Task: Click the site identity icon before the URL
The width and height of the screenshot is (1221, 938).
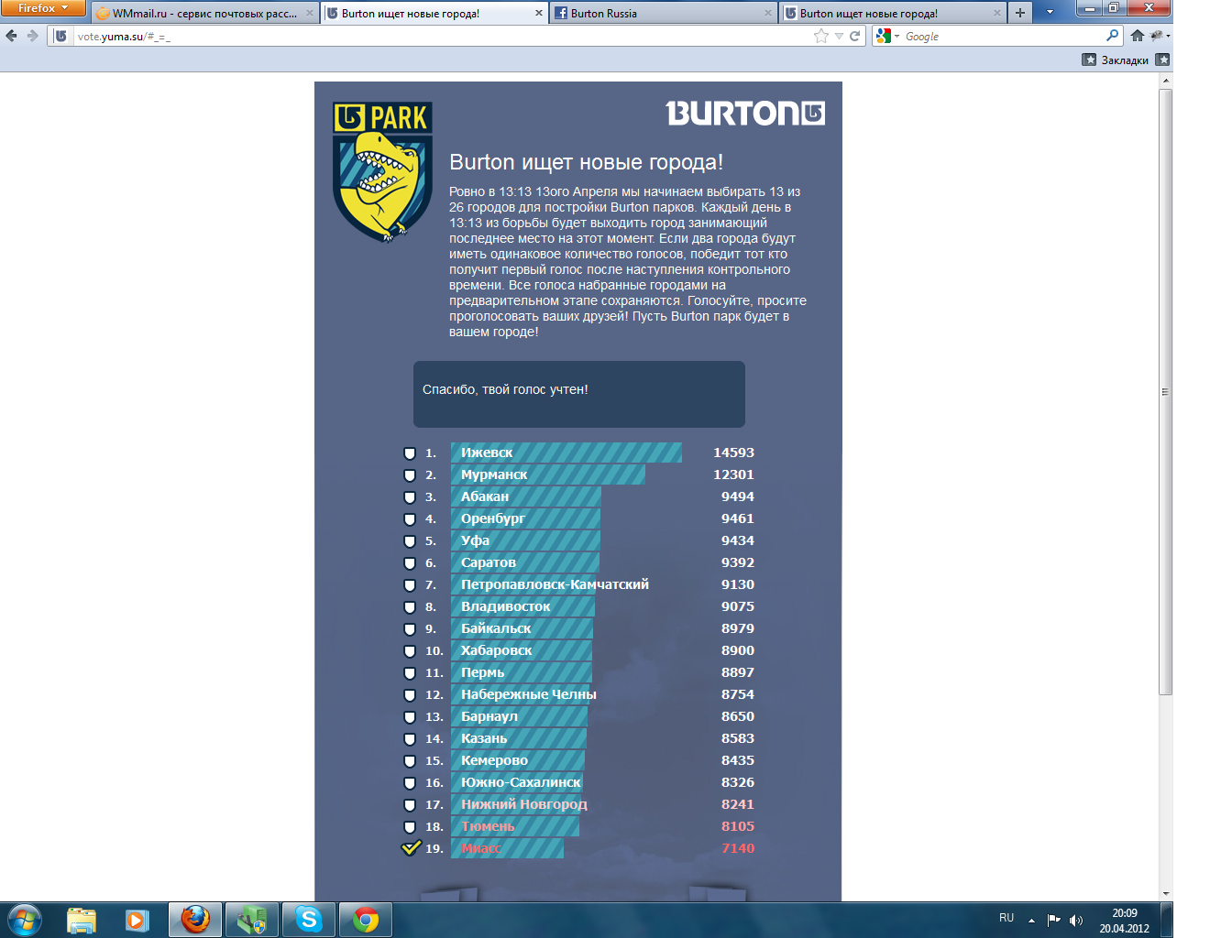Action: pyautogui.click(x=60, y=36)
